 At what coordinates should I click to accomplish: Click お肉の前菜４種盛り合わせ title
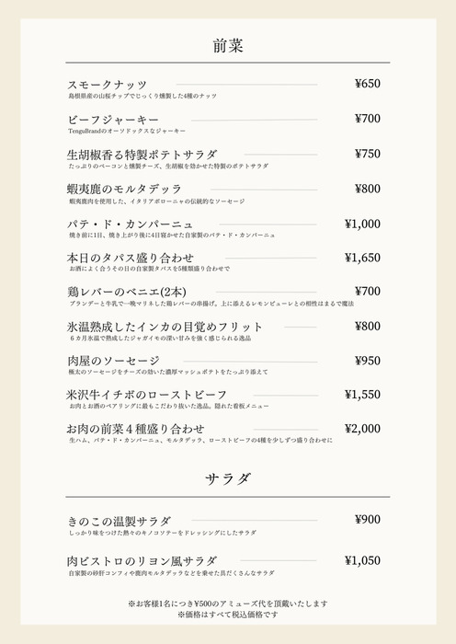pyautogui.click(x=135, y=430)
